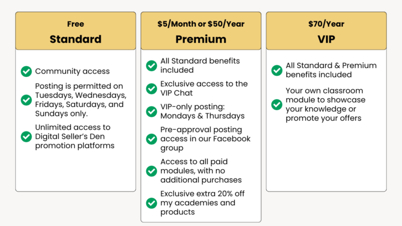Viewport: 402px width, 226px height.
Task: Click checkmark beside Unlimited access to promotion platforms
Action: point(26,136)
